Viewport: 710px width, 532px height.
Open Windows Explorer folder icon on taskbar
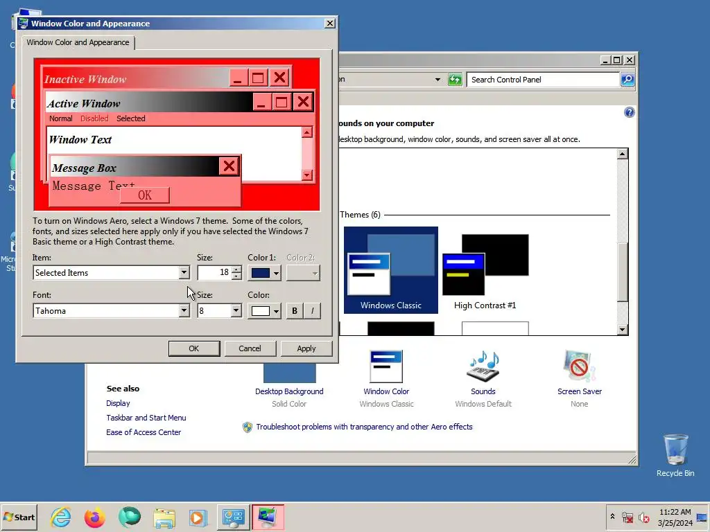(164, 517)
